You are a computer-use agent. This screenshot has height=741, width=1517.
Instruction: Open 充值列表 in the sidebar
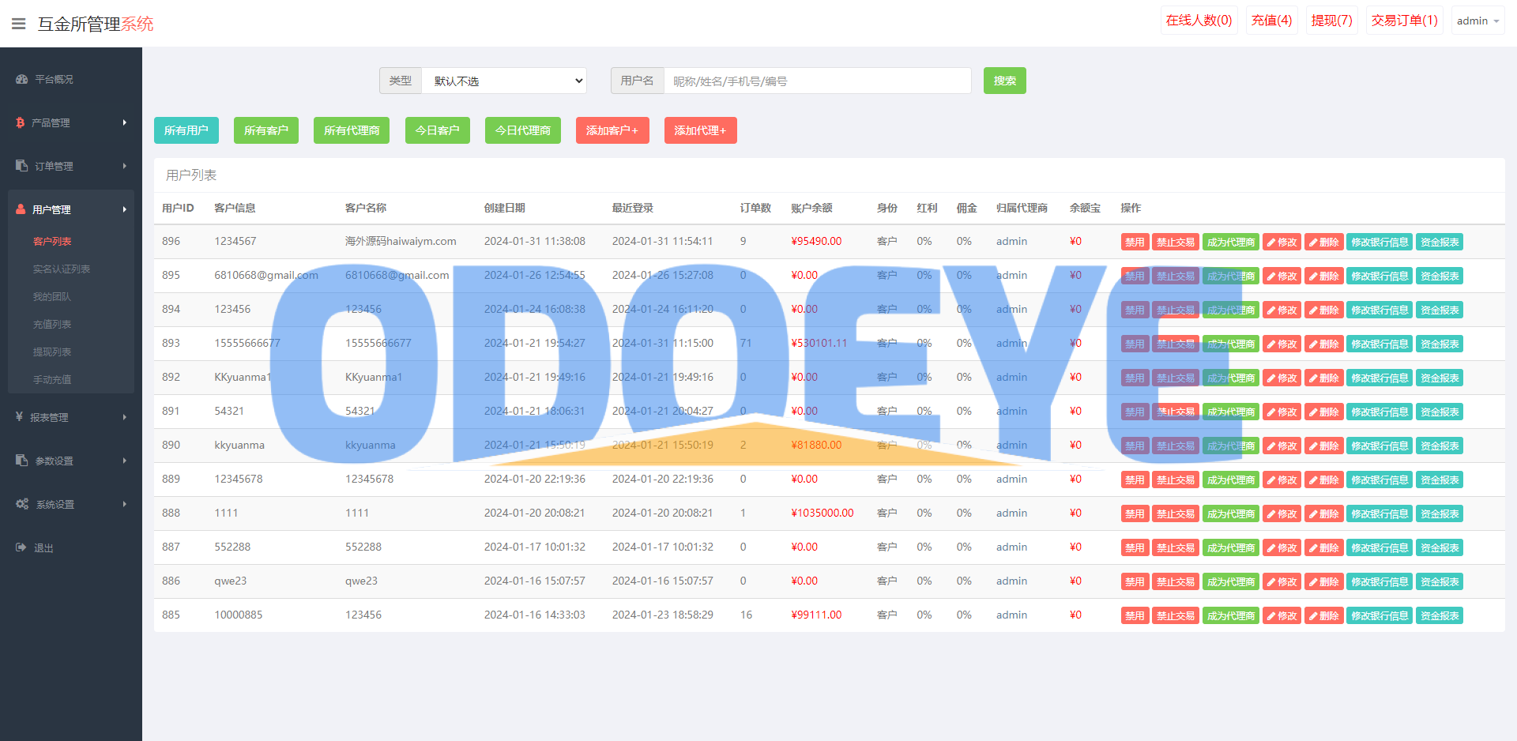click(x=52, y=324)
